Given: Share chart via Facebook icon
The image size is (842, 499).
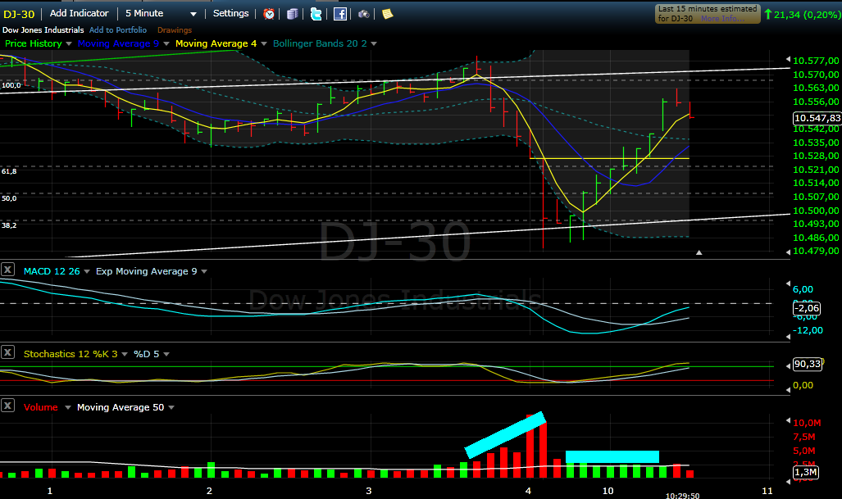Looking at the screenshot, I should click(x=340, y=14).
